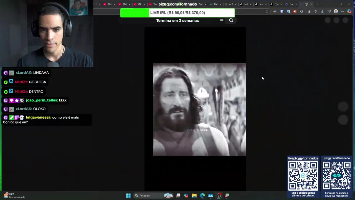Image resolution: width=355 pixels, height=200 pixels.
Task: Open Copilot app on taskbar
Action: pyautogui.click(x=186, y=196)
